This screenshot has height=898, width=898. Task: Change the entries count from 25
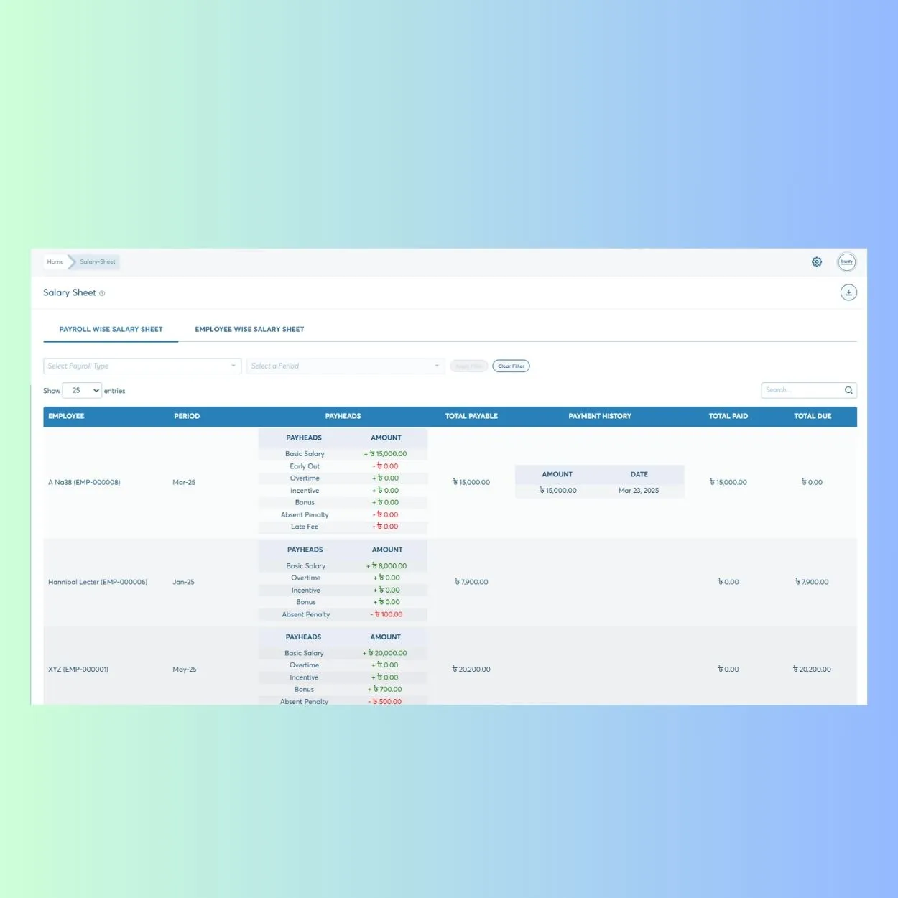pos(82,390)
